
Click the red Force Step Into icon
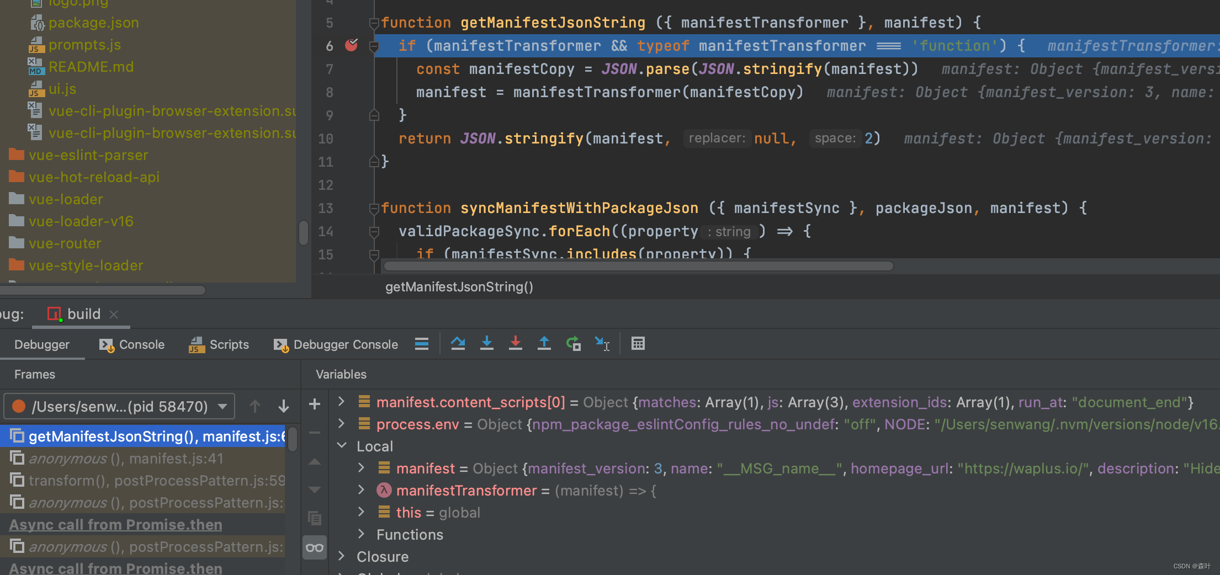coord(515,344)
